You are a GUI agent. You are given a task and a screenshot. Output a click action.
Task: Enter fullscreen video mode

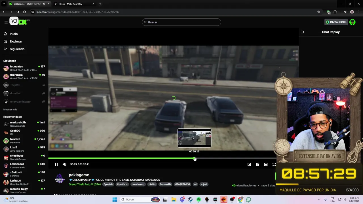[x=274, y=164]
